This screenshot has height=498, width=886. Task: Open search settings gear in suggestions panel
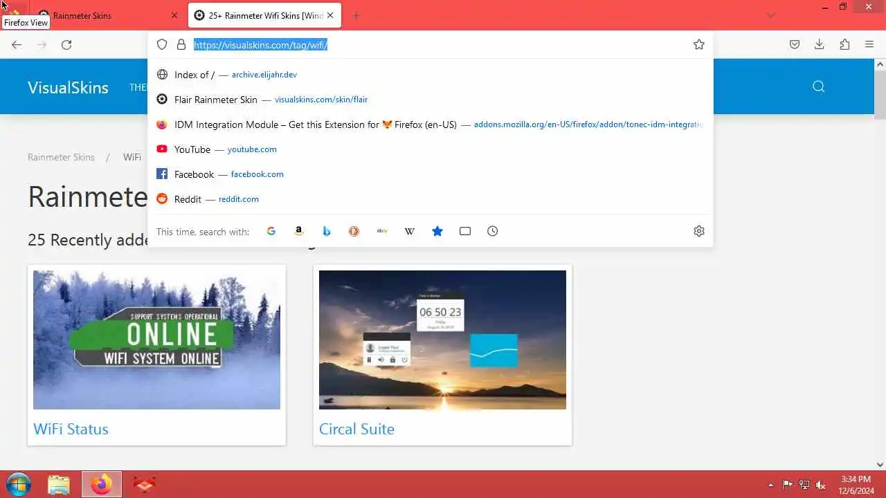[x=699, y=231]
